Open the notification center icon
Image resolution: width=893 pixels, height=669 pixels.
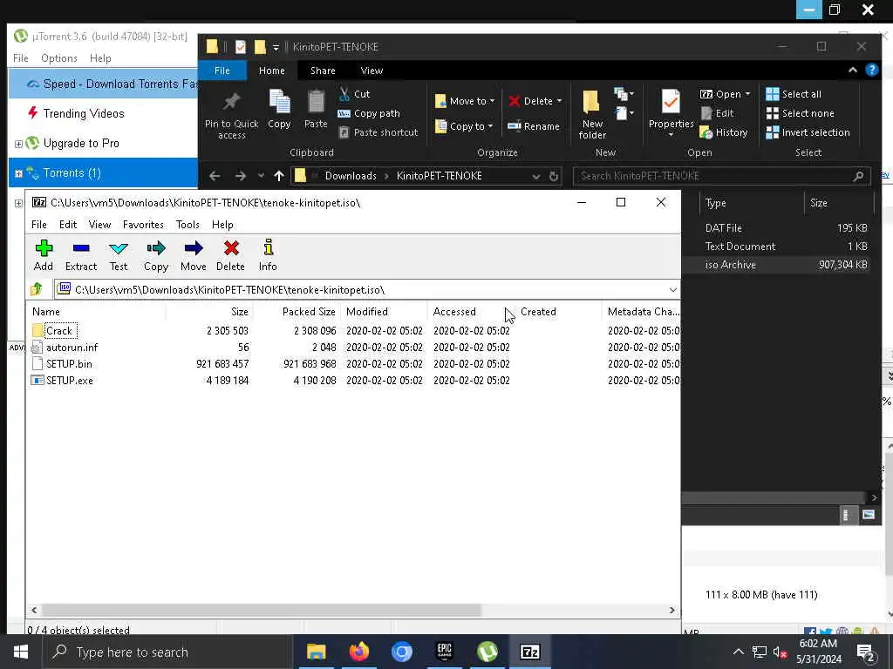(865, 652)
